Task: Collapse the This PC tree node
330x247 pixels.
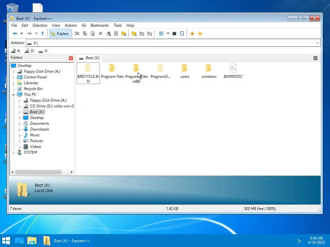Action: (13, 95)
